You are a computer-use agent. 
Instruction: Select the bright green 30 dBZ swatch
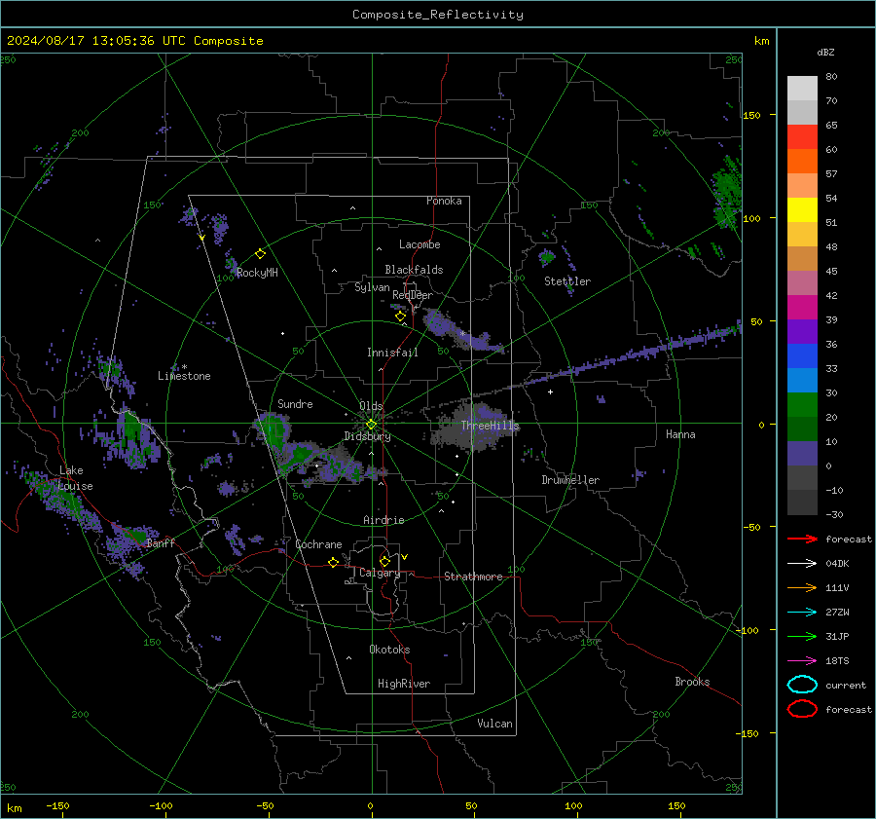tap(802, 404)
